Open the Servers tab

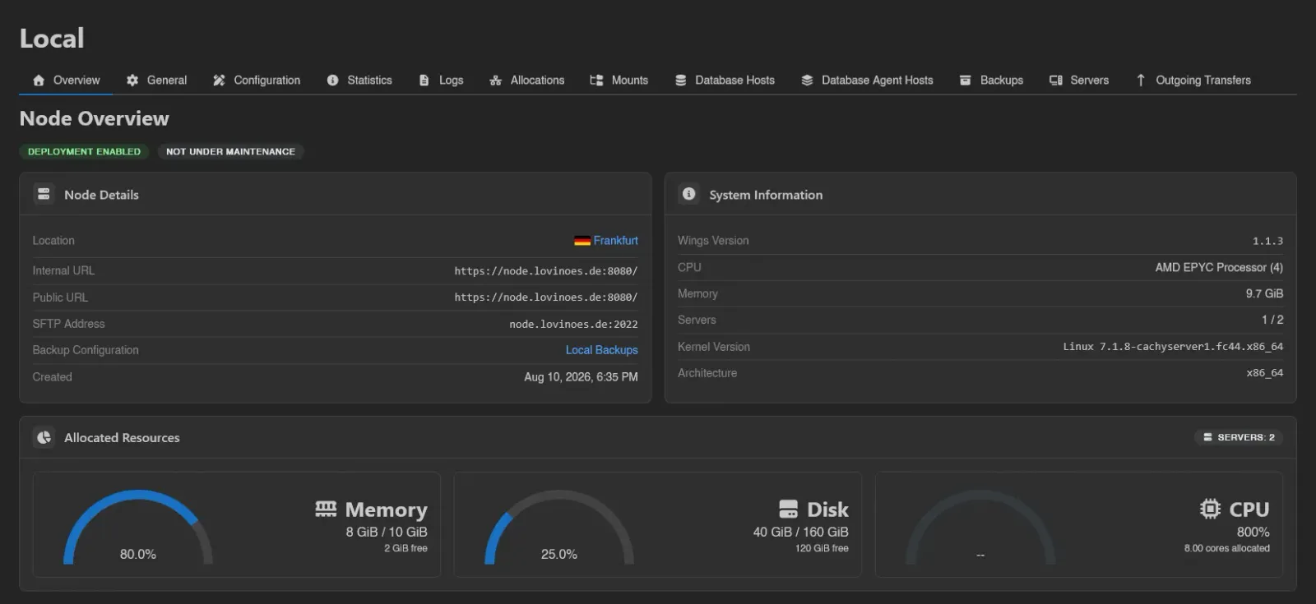[x=1079, y=81]
